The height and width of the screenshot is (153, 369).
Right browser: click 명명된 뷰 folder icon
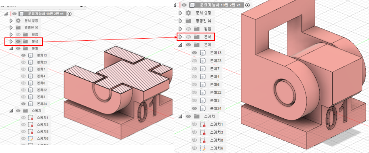tap(188, 21)
